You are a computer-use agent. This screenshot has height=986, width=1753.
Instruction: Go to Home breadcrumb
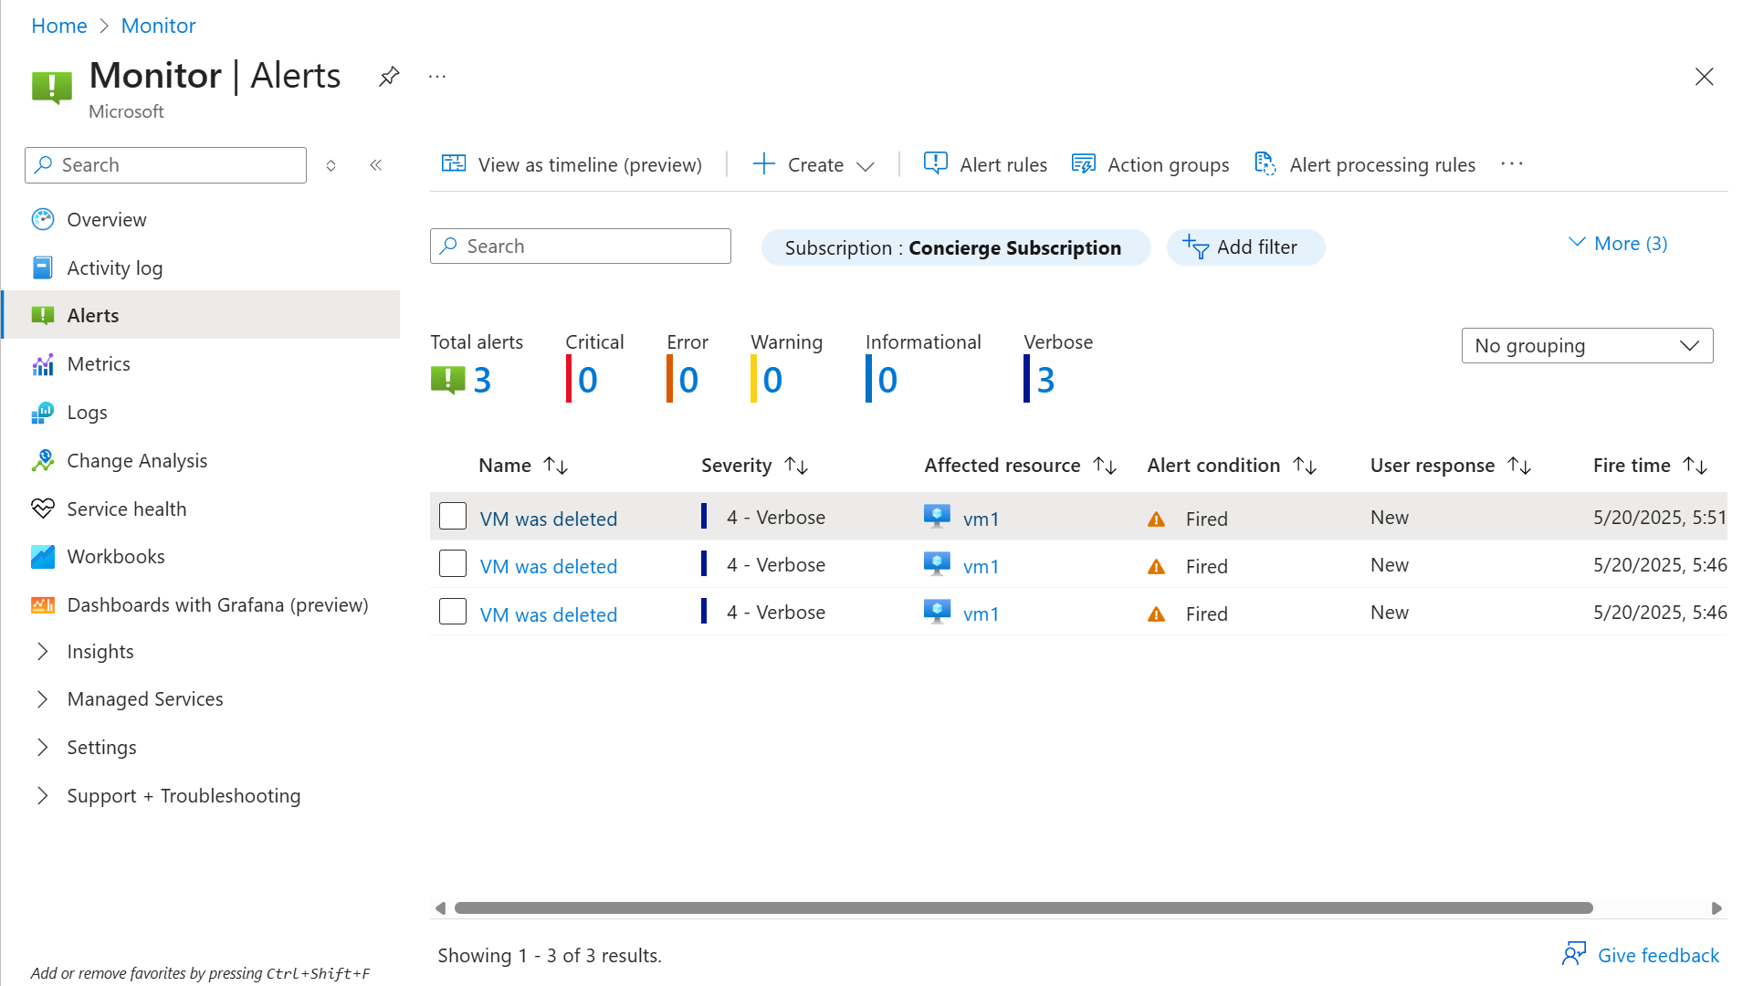59,26
